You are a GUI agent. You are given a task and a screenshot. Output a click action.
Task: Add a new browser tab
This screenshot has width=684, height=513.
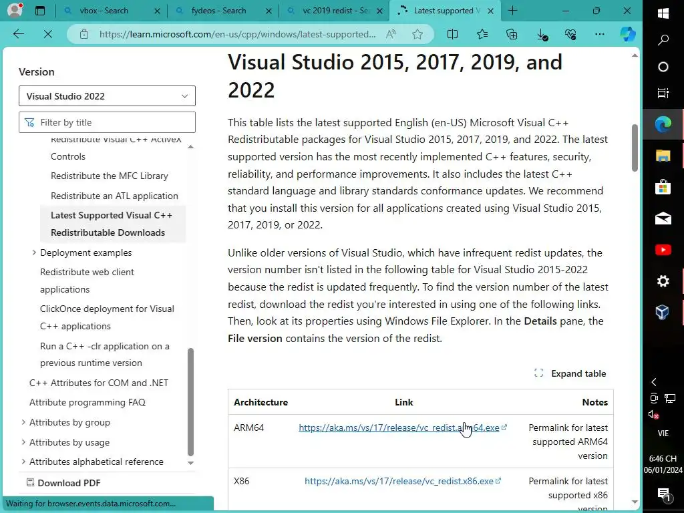pos(512,11)
